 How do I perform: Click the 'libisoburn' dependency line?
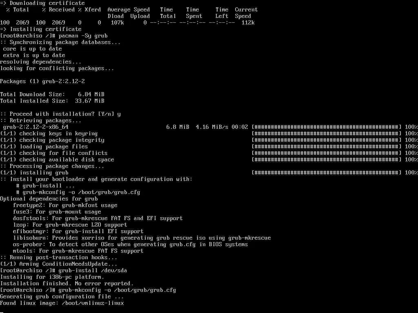[x=142, y=238]
